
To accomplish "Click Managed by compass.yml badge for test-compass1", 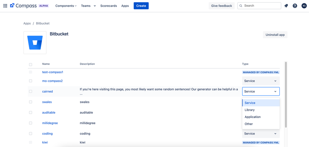I will [261, 72].
